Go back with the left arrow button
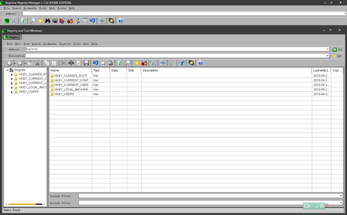Viewport: 347px width, 215px height. coord(9,63)
